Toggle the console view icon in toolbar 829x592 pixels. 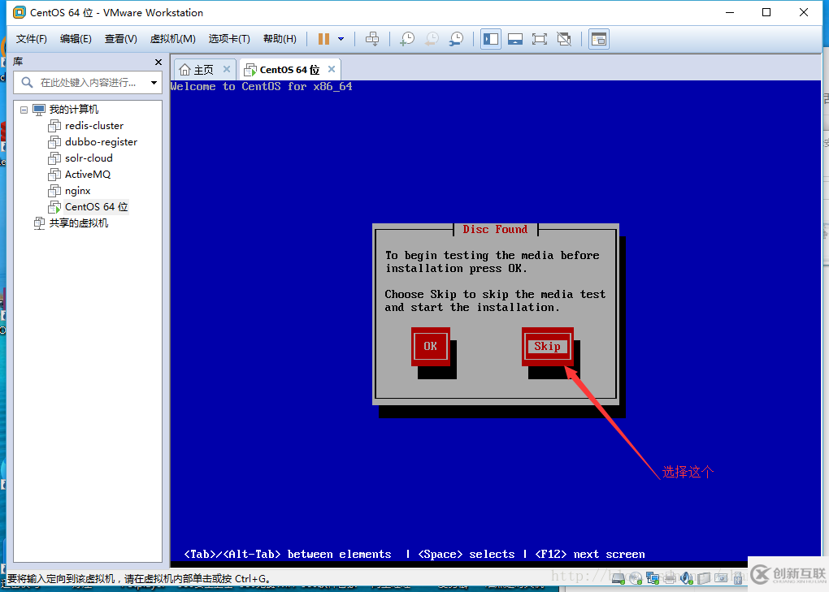pyautogui.click(x=599, y=39)
